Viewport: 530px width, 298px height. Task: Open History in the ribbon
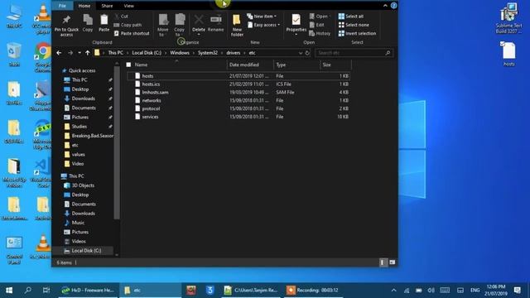pyautogui.click(x=320, y=33)
